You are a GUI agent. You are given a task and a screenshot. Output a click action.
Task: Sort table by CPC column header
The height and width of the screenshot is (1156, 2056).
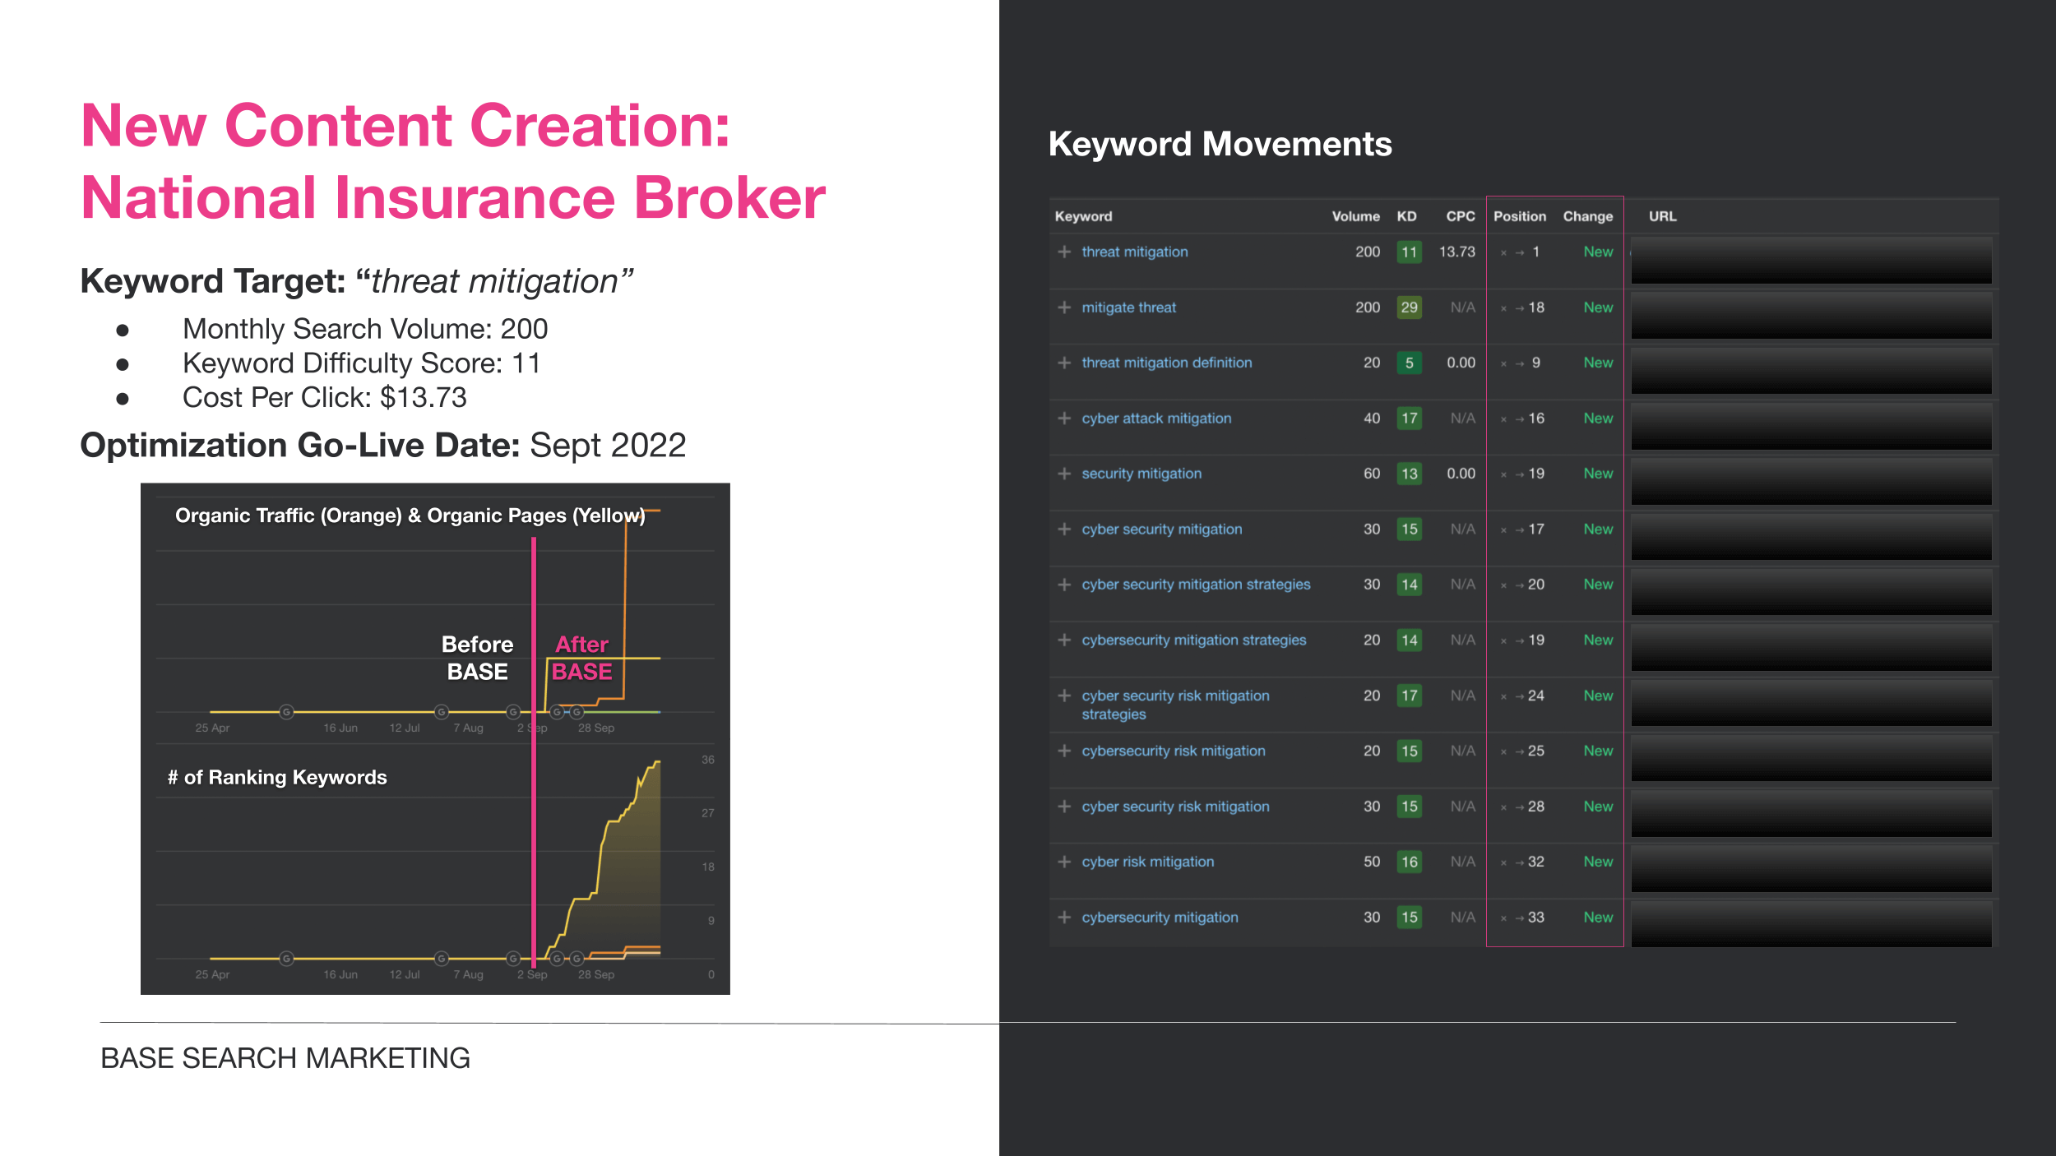[x=1460, y=216]
